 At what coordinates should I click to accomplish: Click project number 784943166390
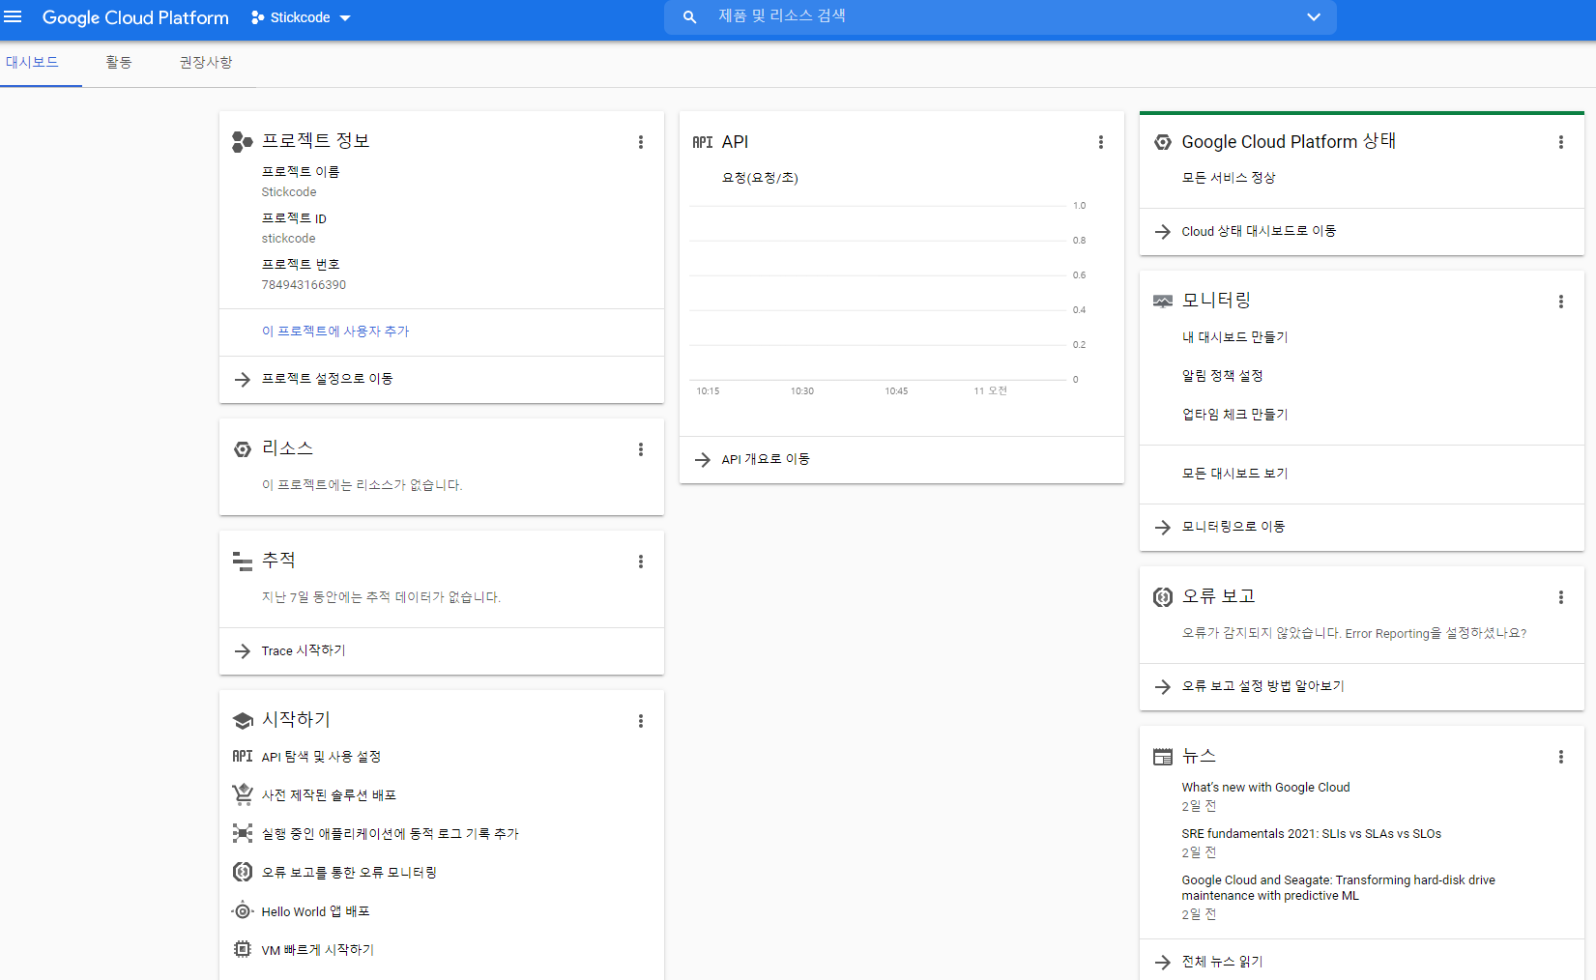tap(304, 285)
